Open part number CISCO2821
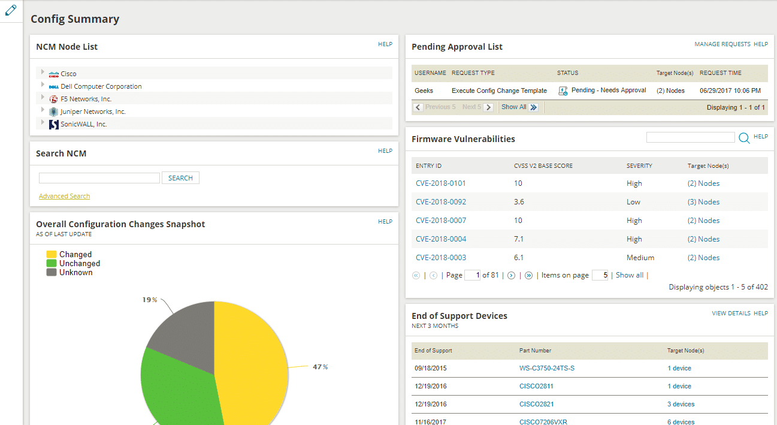 536,404
